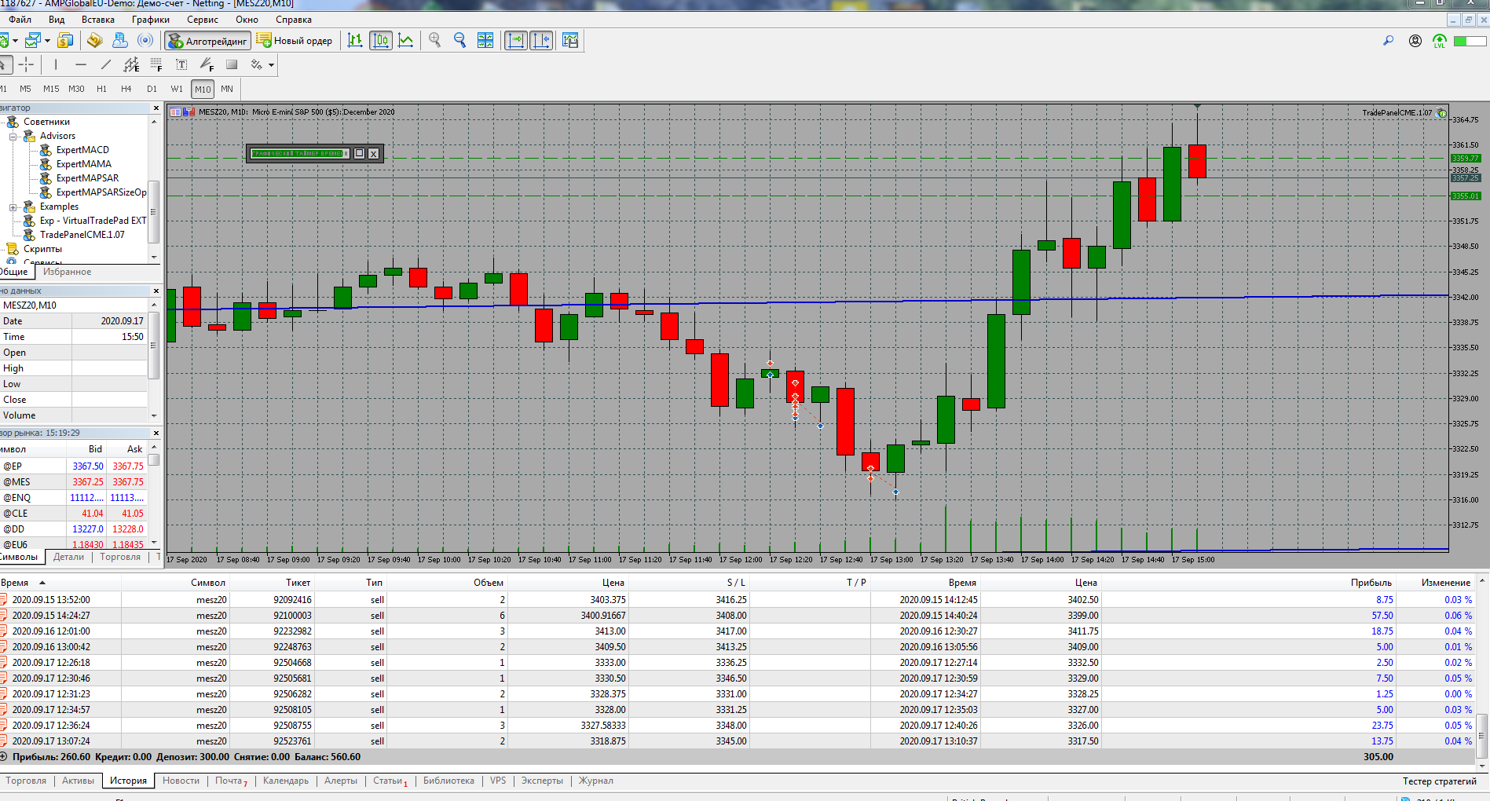Open the user account profile icon
This screenshot has height=801, width=1490.
(x=1415, y=41)
